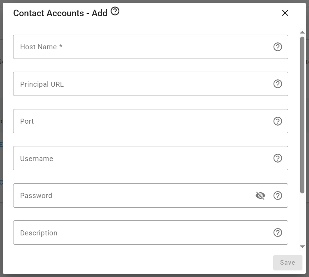Show help for Host Name field

(278, 47)
